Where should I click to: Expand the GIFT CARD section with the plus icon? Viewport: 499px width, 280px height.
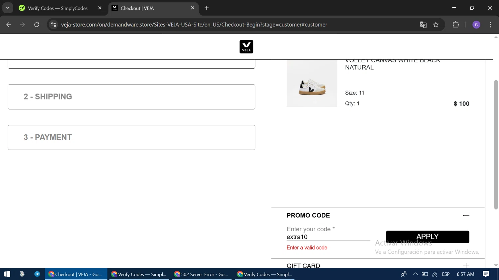click(x=466, y=265)
